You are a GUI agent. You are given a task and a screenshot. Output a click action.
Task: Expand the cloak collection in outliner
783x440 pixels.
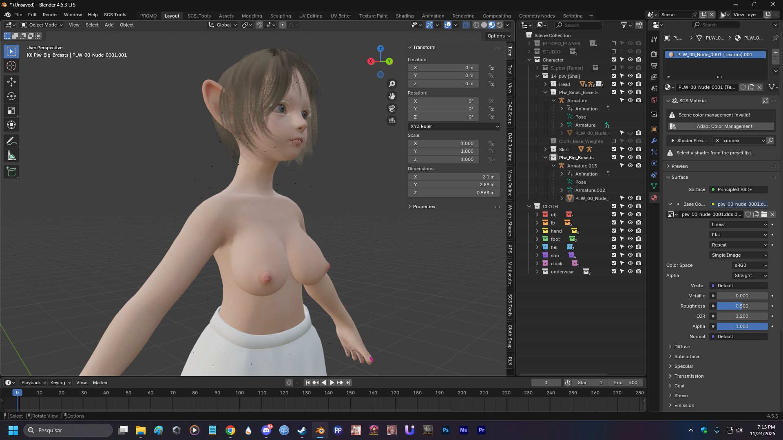click(537, 264)
